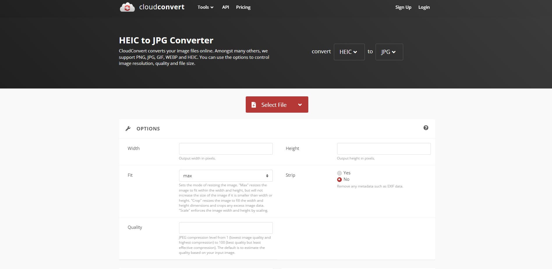Click the cloudconvert brand name
The image size is (552, 269).
point(162,7)
